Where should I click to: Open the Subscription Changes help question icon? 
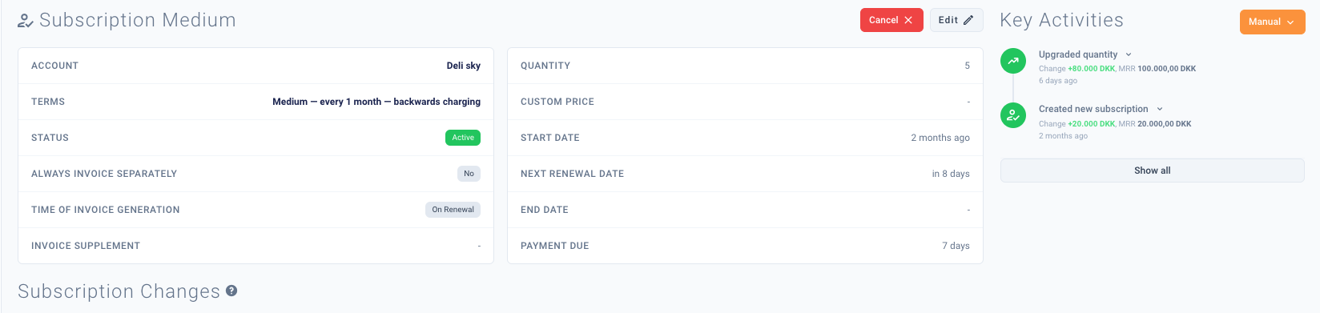[231, 291]
